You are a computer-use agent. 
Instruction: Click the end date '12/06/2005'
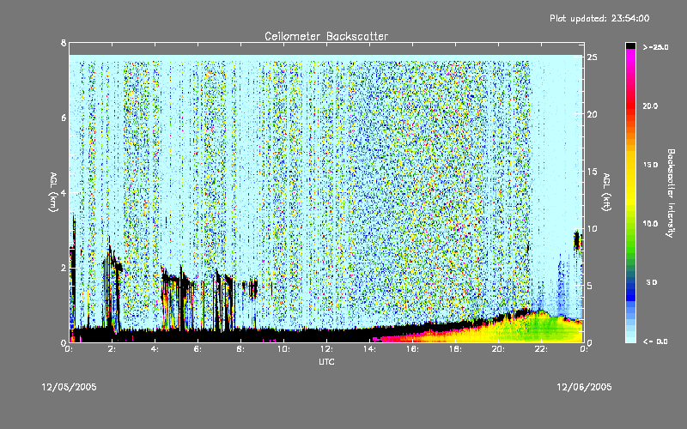(584, 387)
